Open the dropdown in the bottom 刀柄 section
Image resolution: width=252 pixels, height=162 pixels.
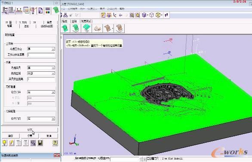pos(41,119)
